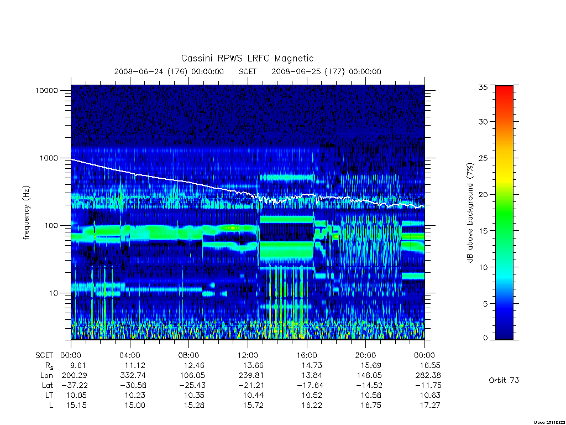Click Rs value 9.61
Viewport: 566px width, 425px height.
pyautogui.click(x=78, y=365)
